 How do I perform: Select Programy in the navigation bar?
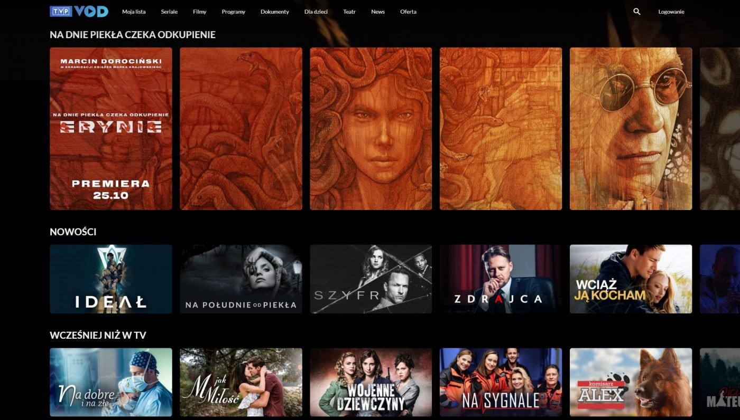click(233, 12)
